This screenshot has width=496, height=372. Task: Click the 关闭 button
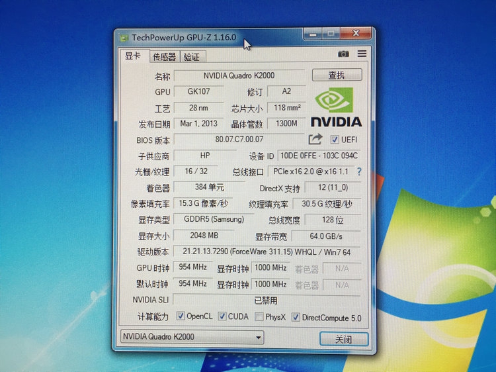point(344,340)
